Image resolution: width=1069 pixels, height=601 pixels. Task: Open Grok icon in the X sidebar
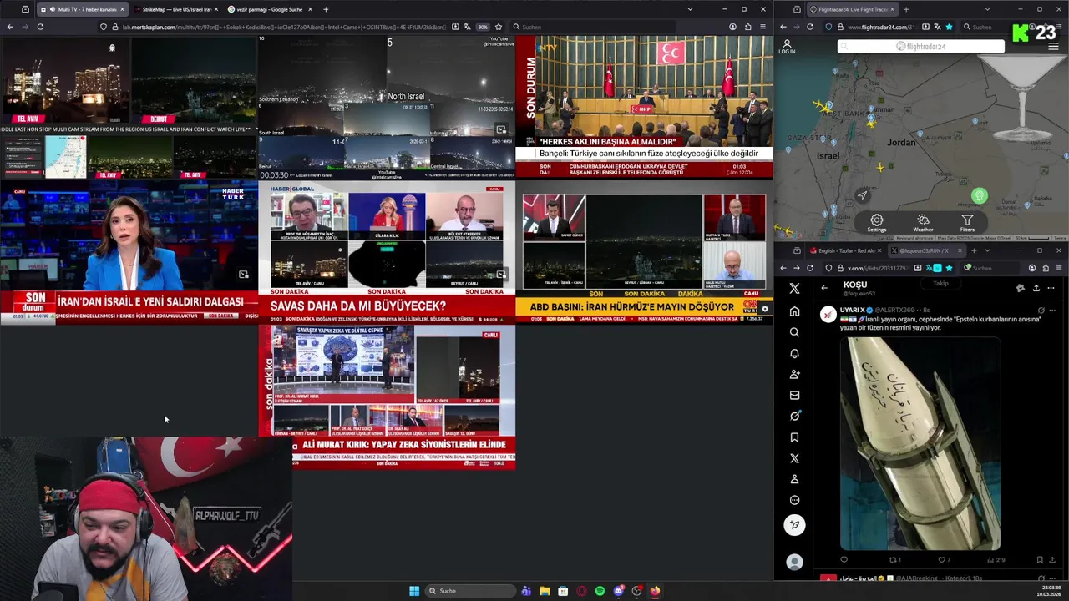(x=794, y=416)
